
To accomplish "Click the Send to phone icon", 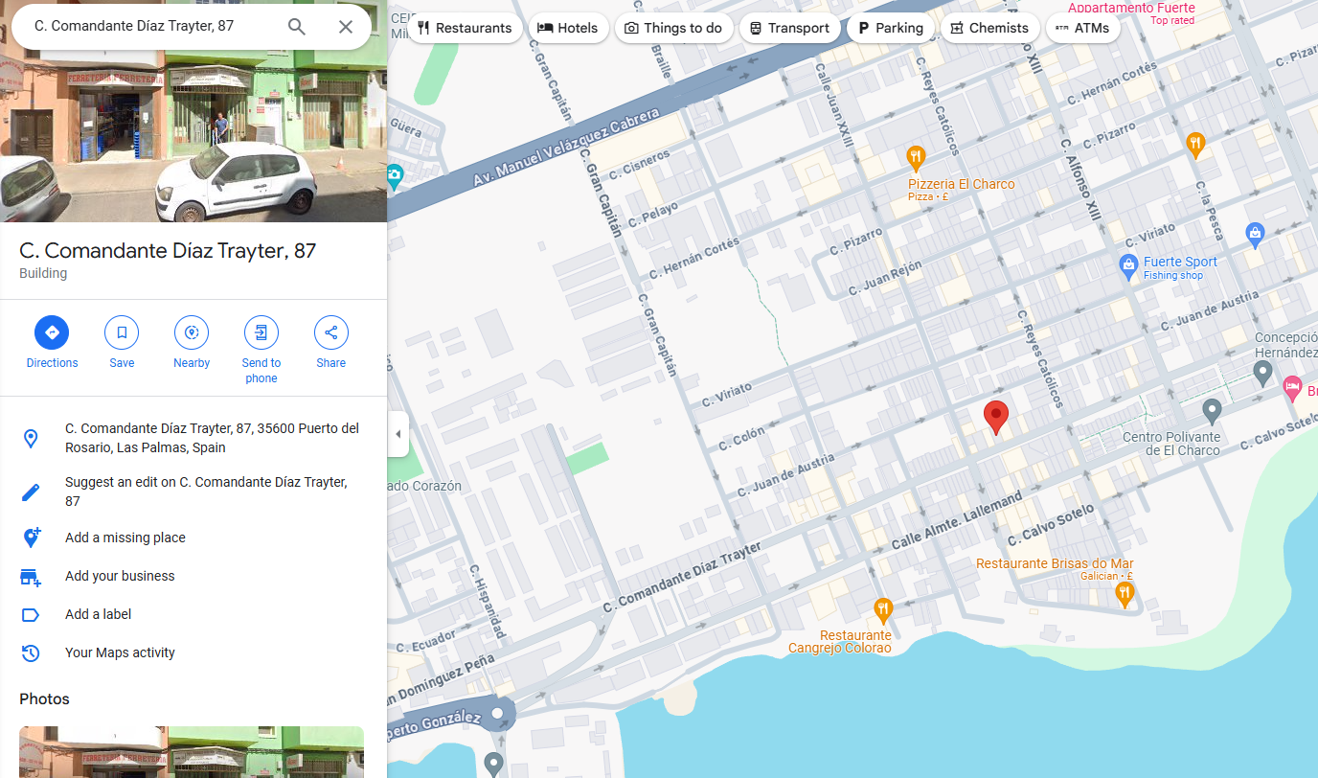I will 261,332.
